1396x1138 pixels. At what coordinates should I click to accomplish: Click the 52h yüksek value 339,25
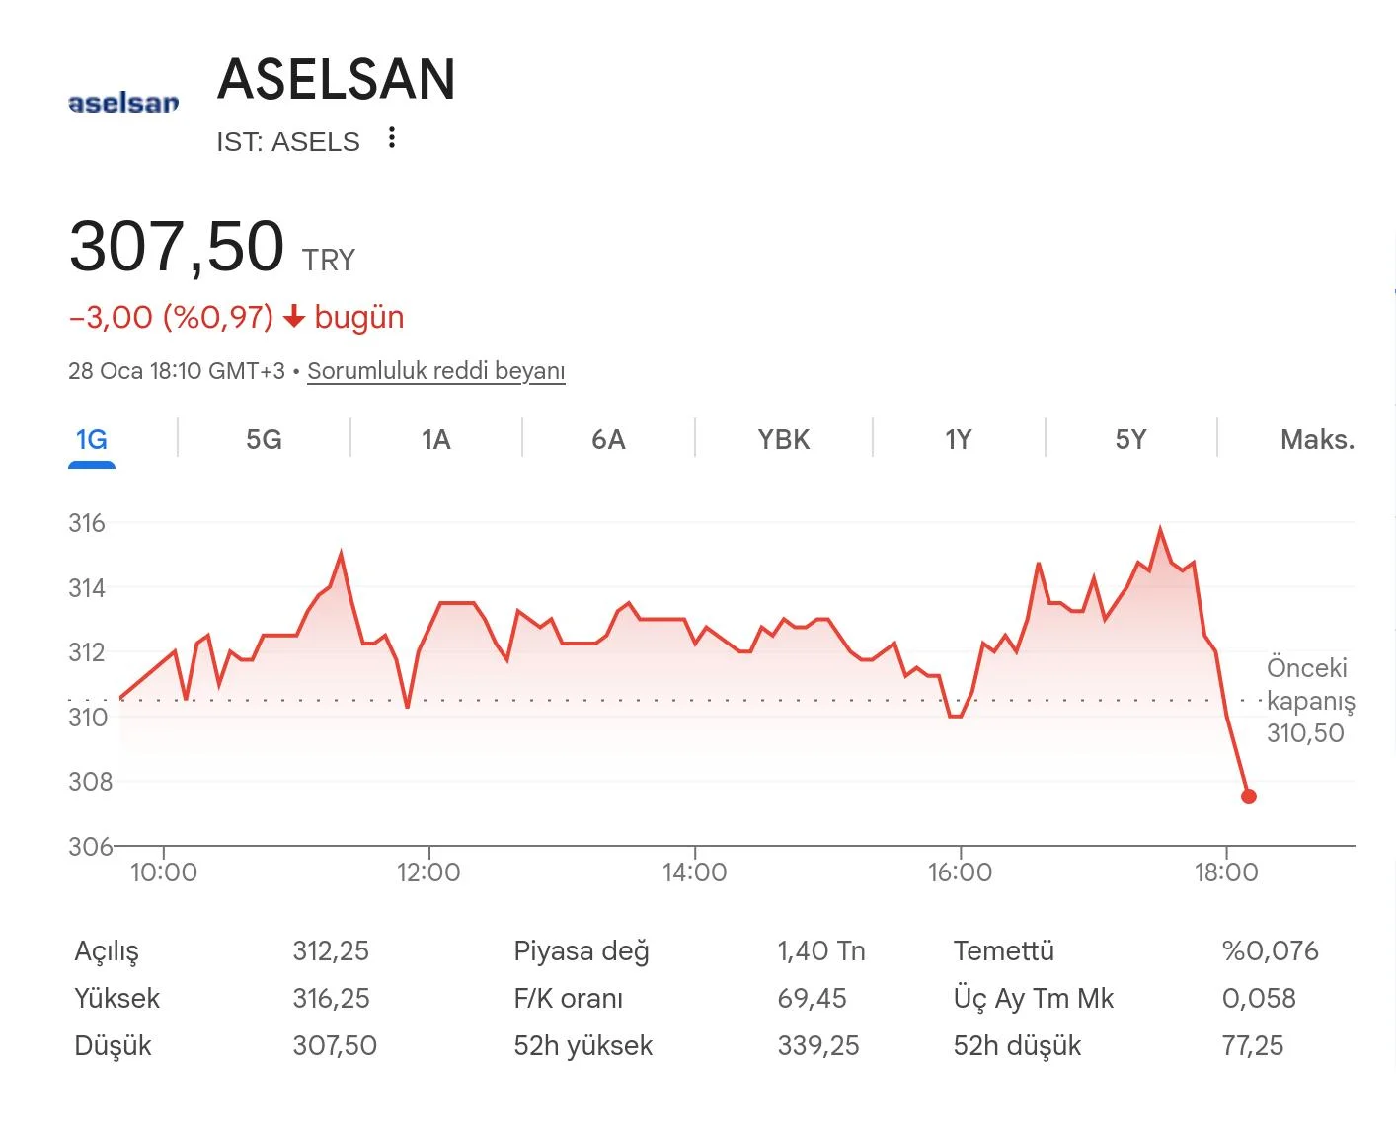coord(818,1045)
